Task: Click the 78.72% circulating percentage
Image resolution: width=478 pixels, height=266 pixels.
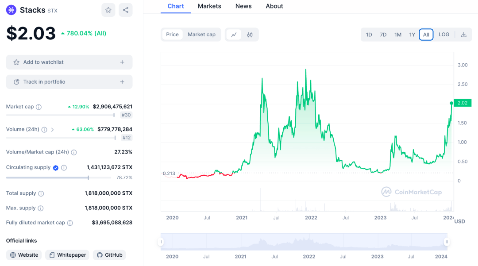Action: (124, 177)
